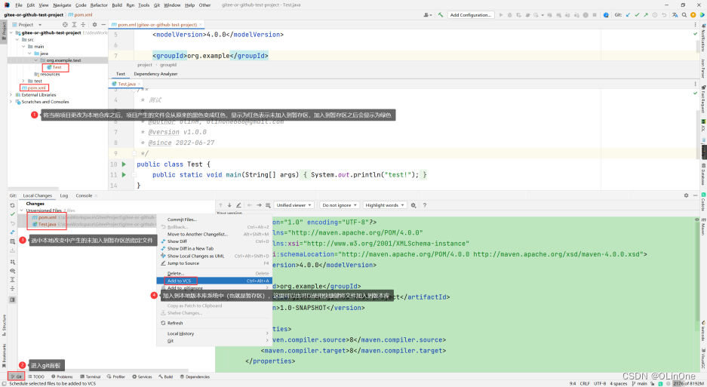
Task: Click the Project panel settings gear
Action: click(x=94, y=25)
